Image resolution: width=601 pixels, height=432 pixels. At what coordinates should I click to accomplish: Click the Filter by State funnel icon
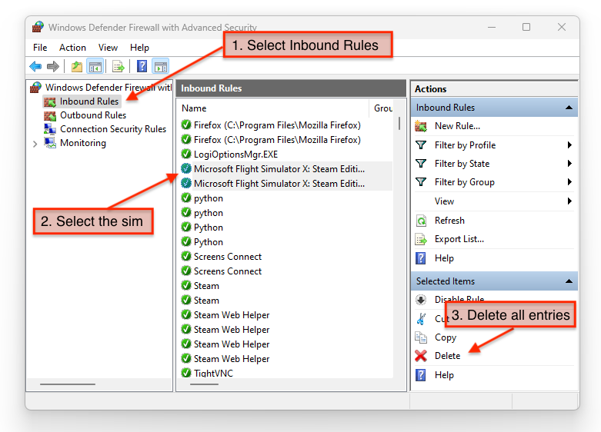(x=421, y=164)
